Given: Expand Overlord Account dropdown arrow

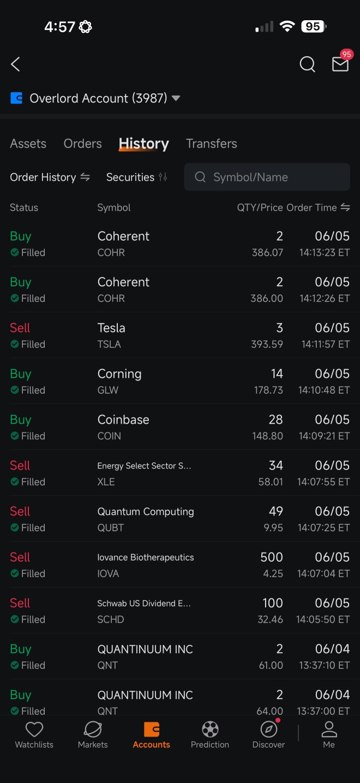Looking at the screenshot, I should coord(176,98).
